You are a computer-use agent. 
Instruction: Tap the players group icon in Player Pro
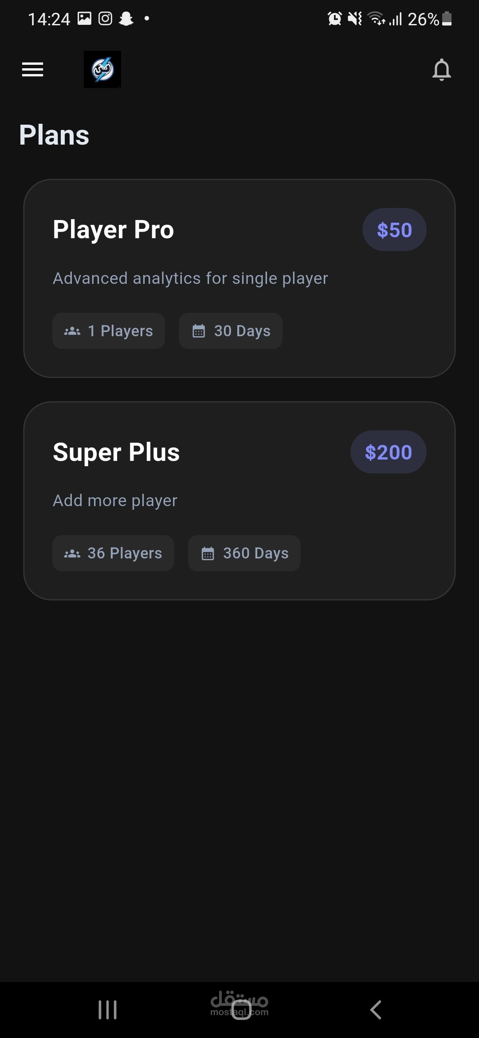(72, 331)
